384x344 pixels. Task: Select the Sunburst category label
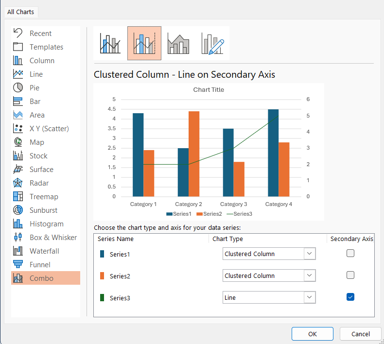pyautogui.click(x=43, y=210)
